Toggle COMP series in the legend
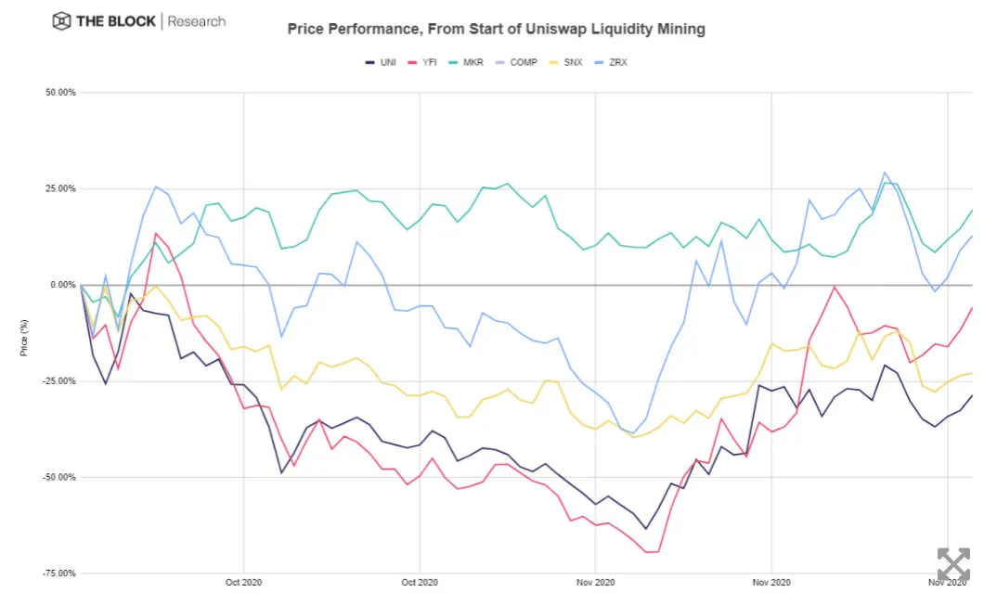The width and height of the screenshot is (997, 605). (x=516, y=62)
